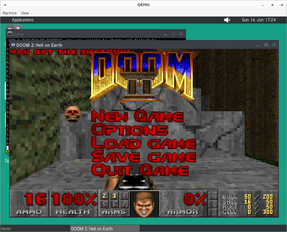Minimize the DOOM 2 window
Viewport: 287px width, 232px height.
(258, 45)
